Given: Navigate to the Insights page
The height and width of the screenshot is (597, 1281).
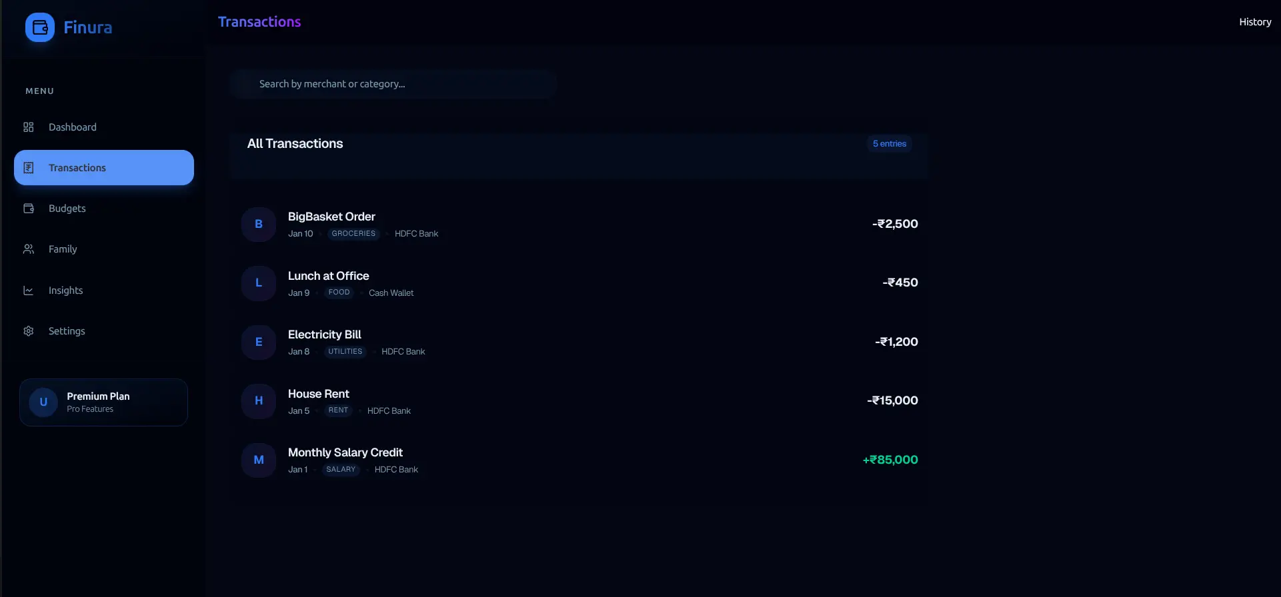Looking at the screenshot, I should pos(66,291).
